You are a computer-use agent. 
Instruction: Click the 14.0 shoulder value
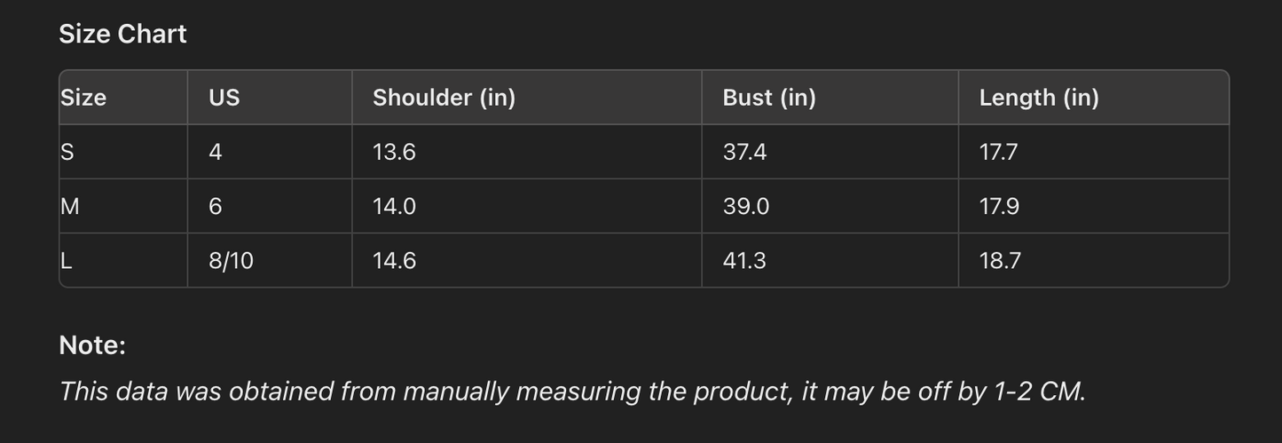(x=394, y=207)
